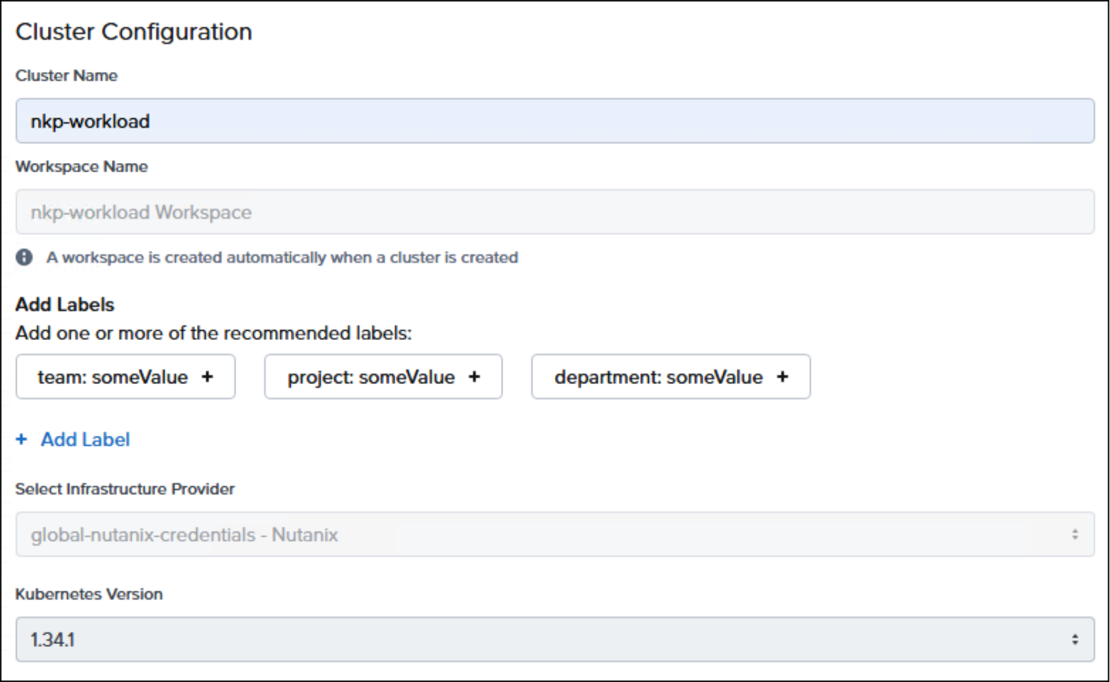Viewport: 1110px width, 682px height.
Task: Click the info icon beside the workspace note
Action: 25,257
